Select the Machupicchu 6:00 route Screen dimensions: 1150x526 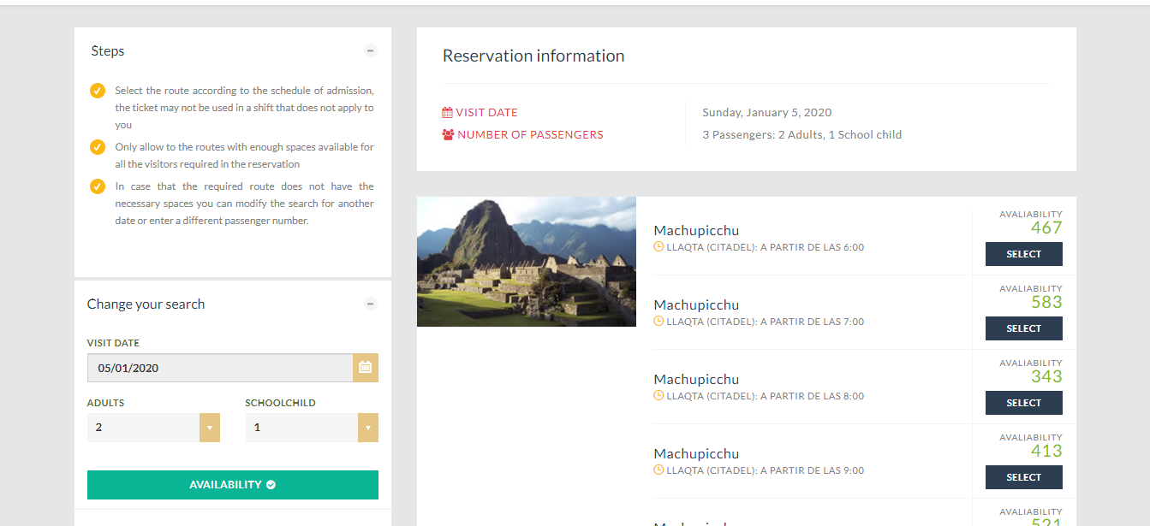[x=1024, y=254]
